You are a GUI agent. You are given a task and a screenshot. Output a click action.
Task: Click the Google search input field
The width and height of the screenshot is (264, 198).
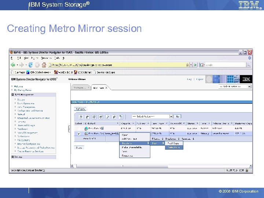coord(225,65)
